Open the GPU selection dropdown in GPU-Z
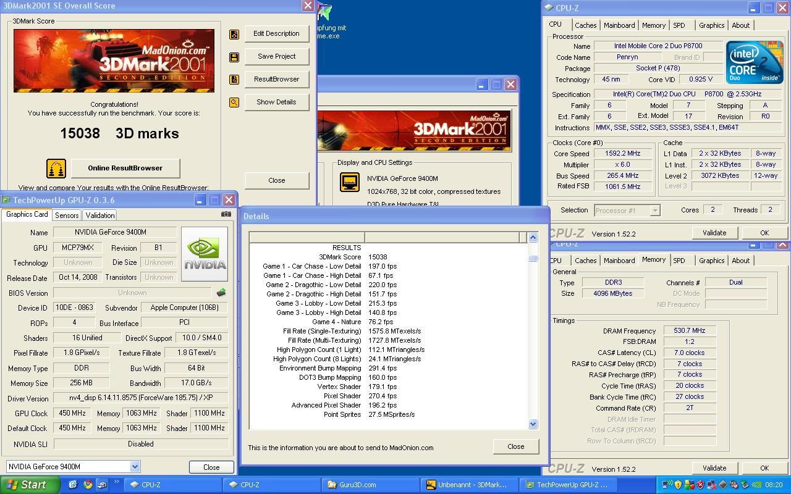Viewport: 791px width, 494px height. tap(135, 467)
